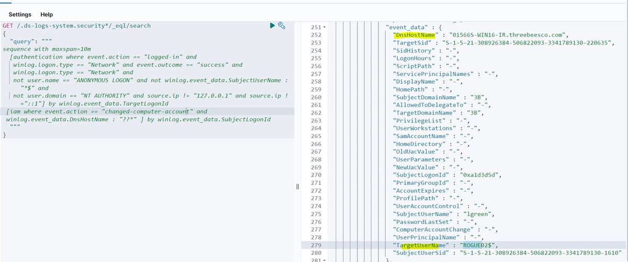This screenshot has height=262, width=628.
Task: Click the "sequence with maxspan=10m" line
Action: [40, 50]
